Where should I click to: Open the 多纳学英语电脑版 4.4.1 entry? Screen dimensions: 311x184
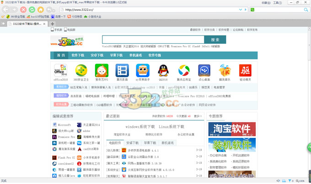click(x=143, y=150)
